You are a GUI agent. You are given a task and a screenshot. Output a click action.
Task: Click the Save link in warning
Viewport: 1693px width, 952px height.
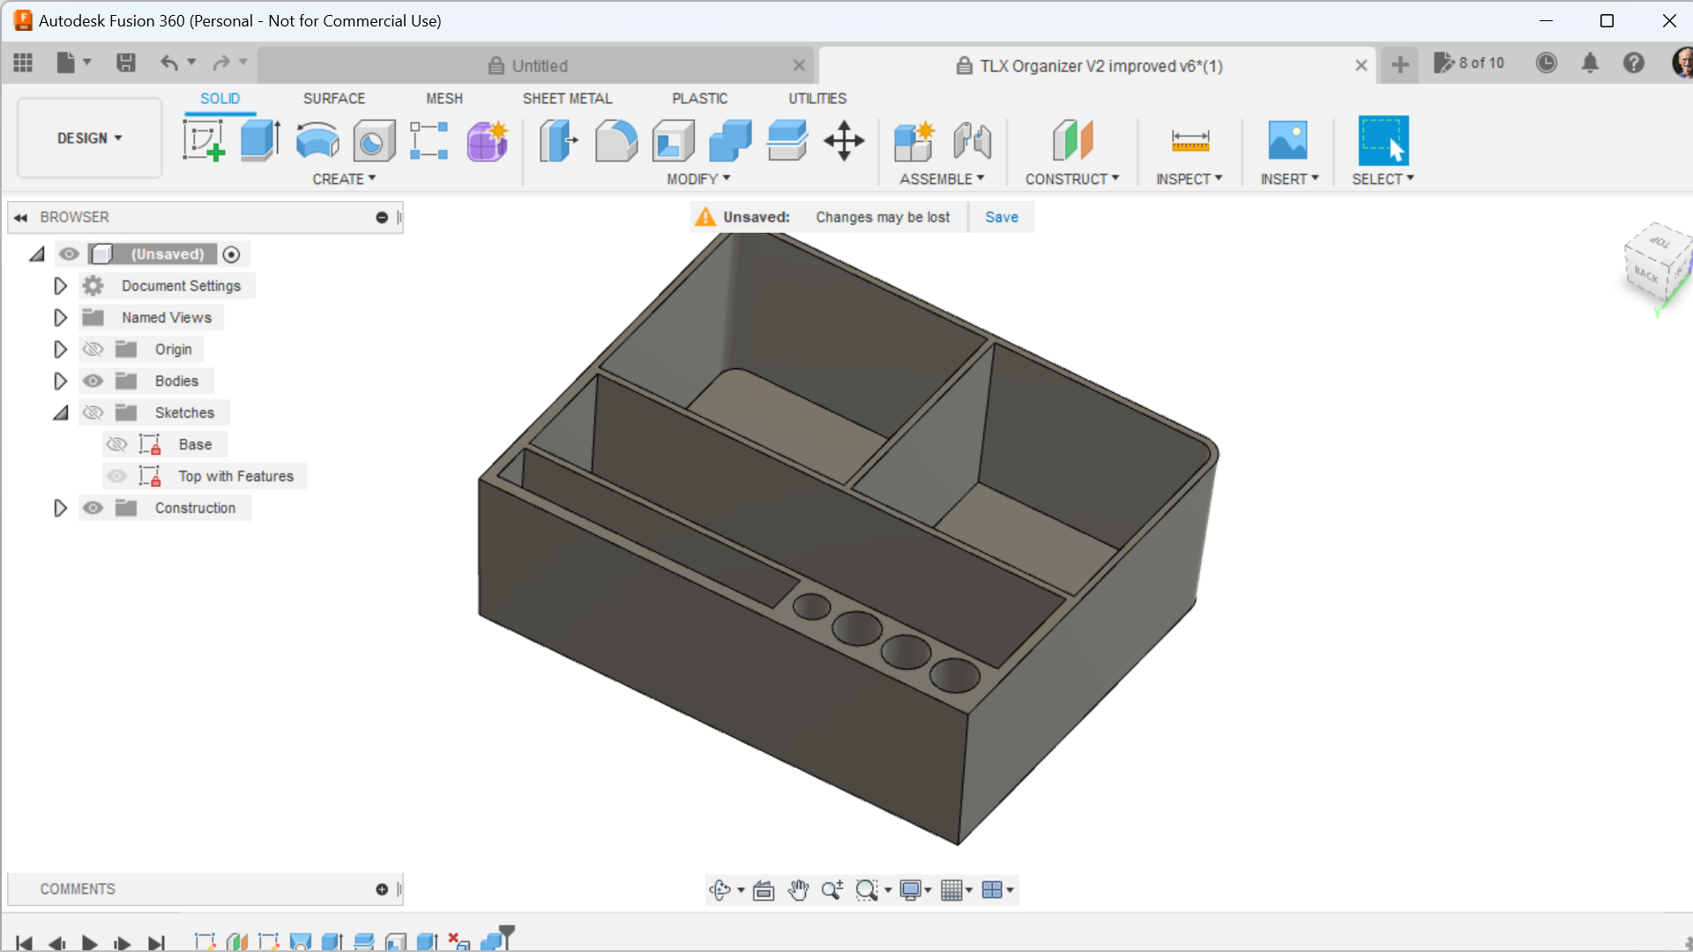click(1001, 217)
